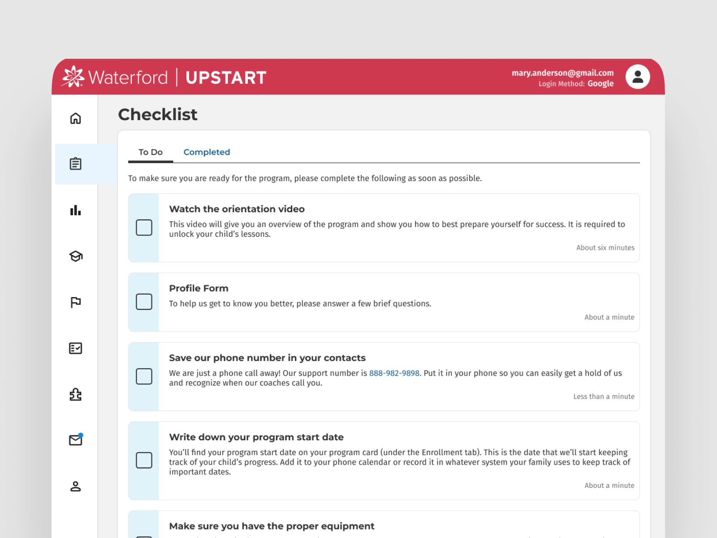Screen dimensions: 717x538
Task: Open the Profile Form task title
Action: (x=199, y=288)
